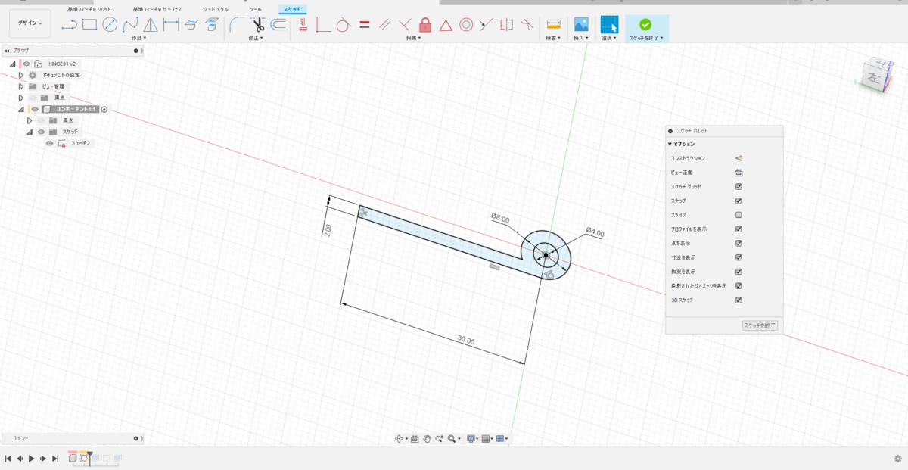Toggle the スケッチ グリッド checkbox
The width and height of the screenshot is (908, 470).
(x=739, y=186)
